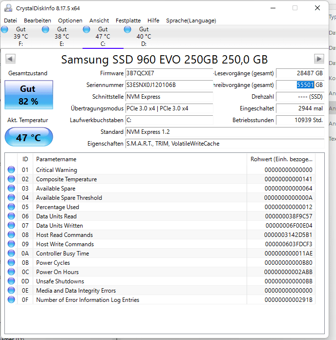
Task: Click status orb of Error Information Log Entries row
Action: 11,299
